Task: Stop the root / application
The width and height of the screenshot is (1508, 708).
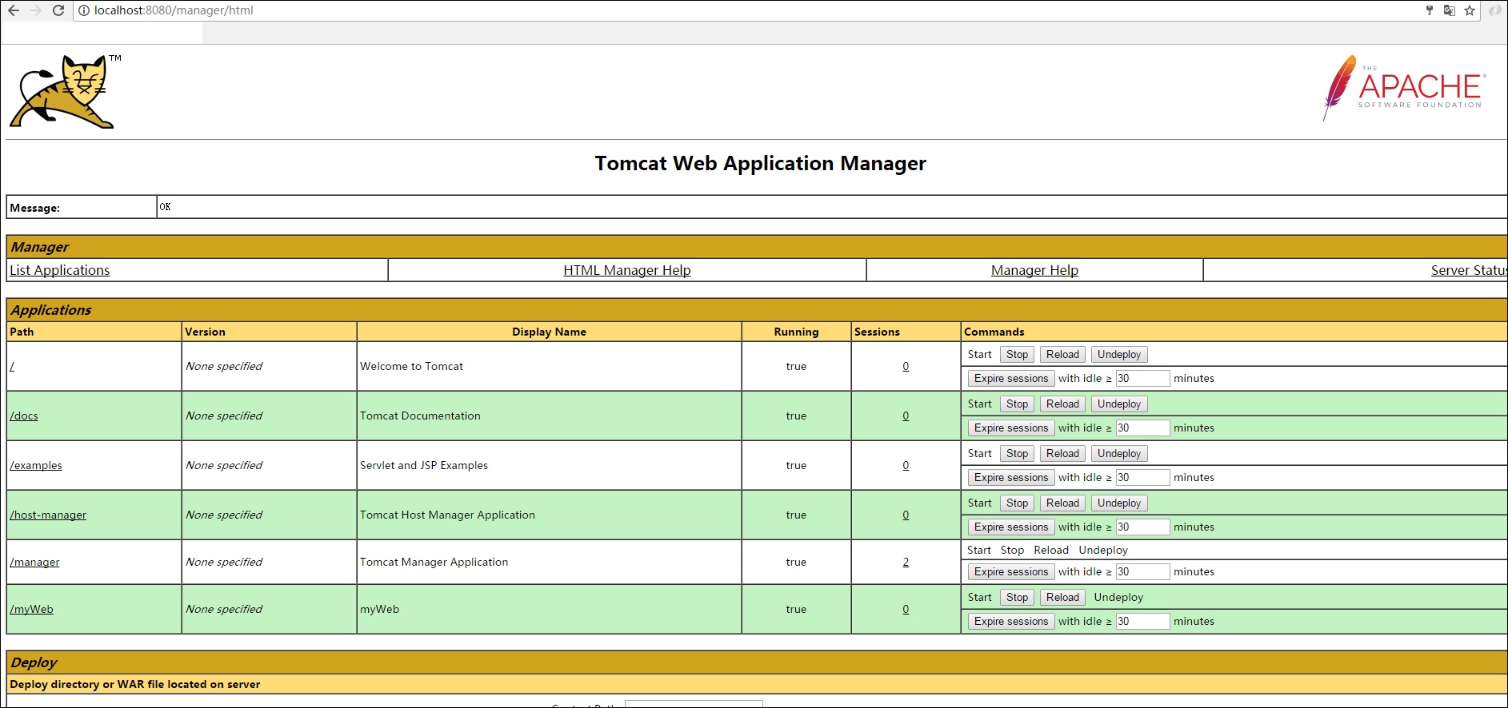Action: pyautogui.click(x=1017, y=354)
